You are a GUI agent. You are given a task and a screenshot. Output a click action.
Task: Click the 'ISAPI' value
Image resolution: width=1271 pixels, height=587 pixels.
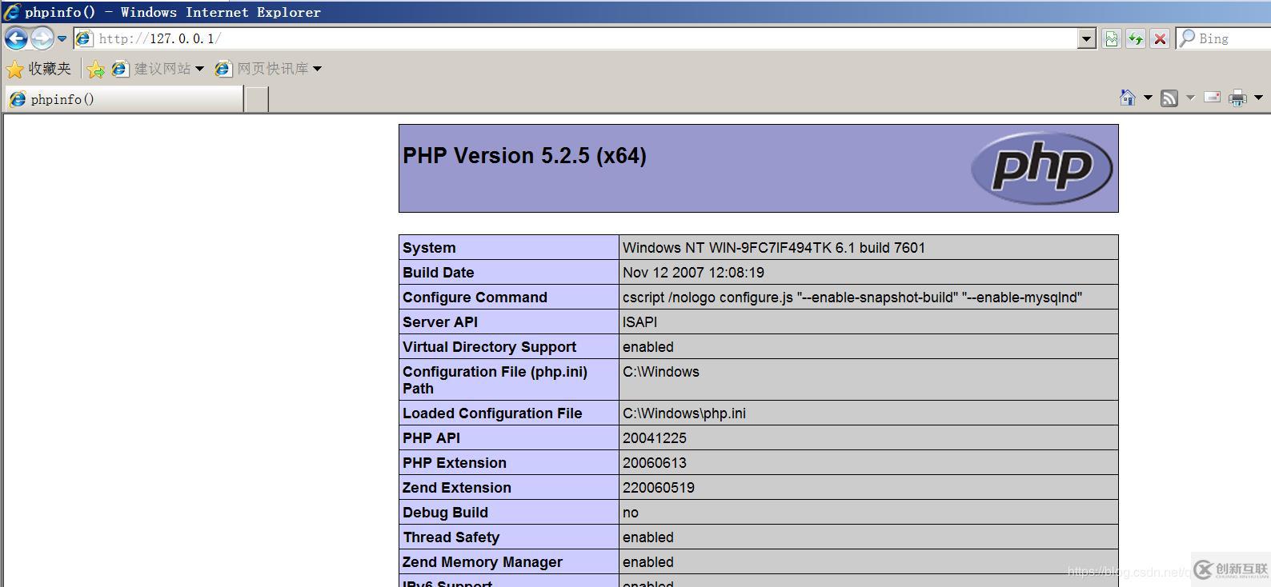pos(640,322)
